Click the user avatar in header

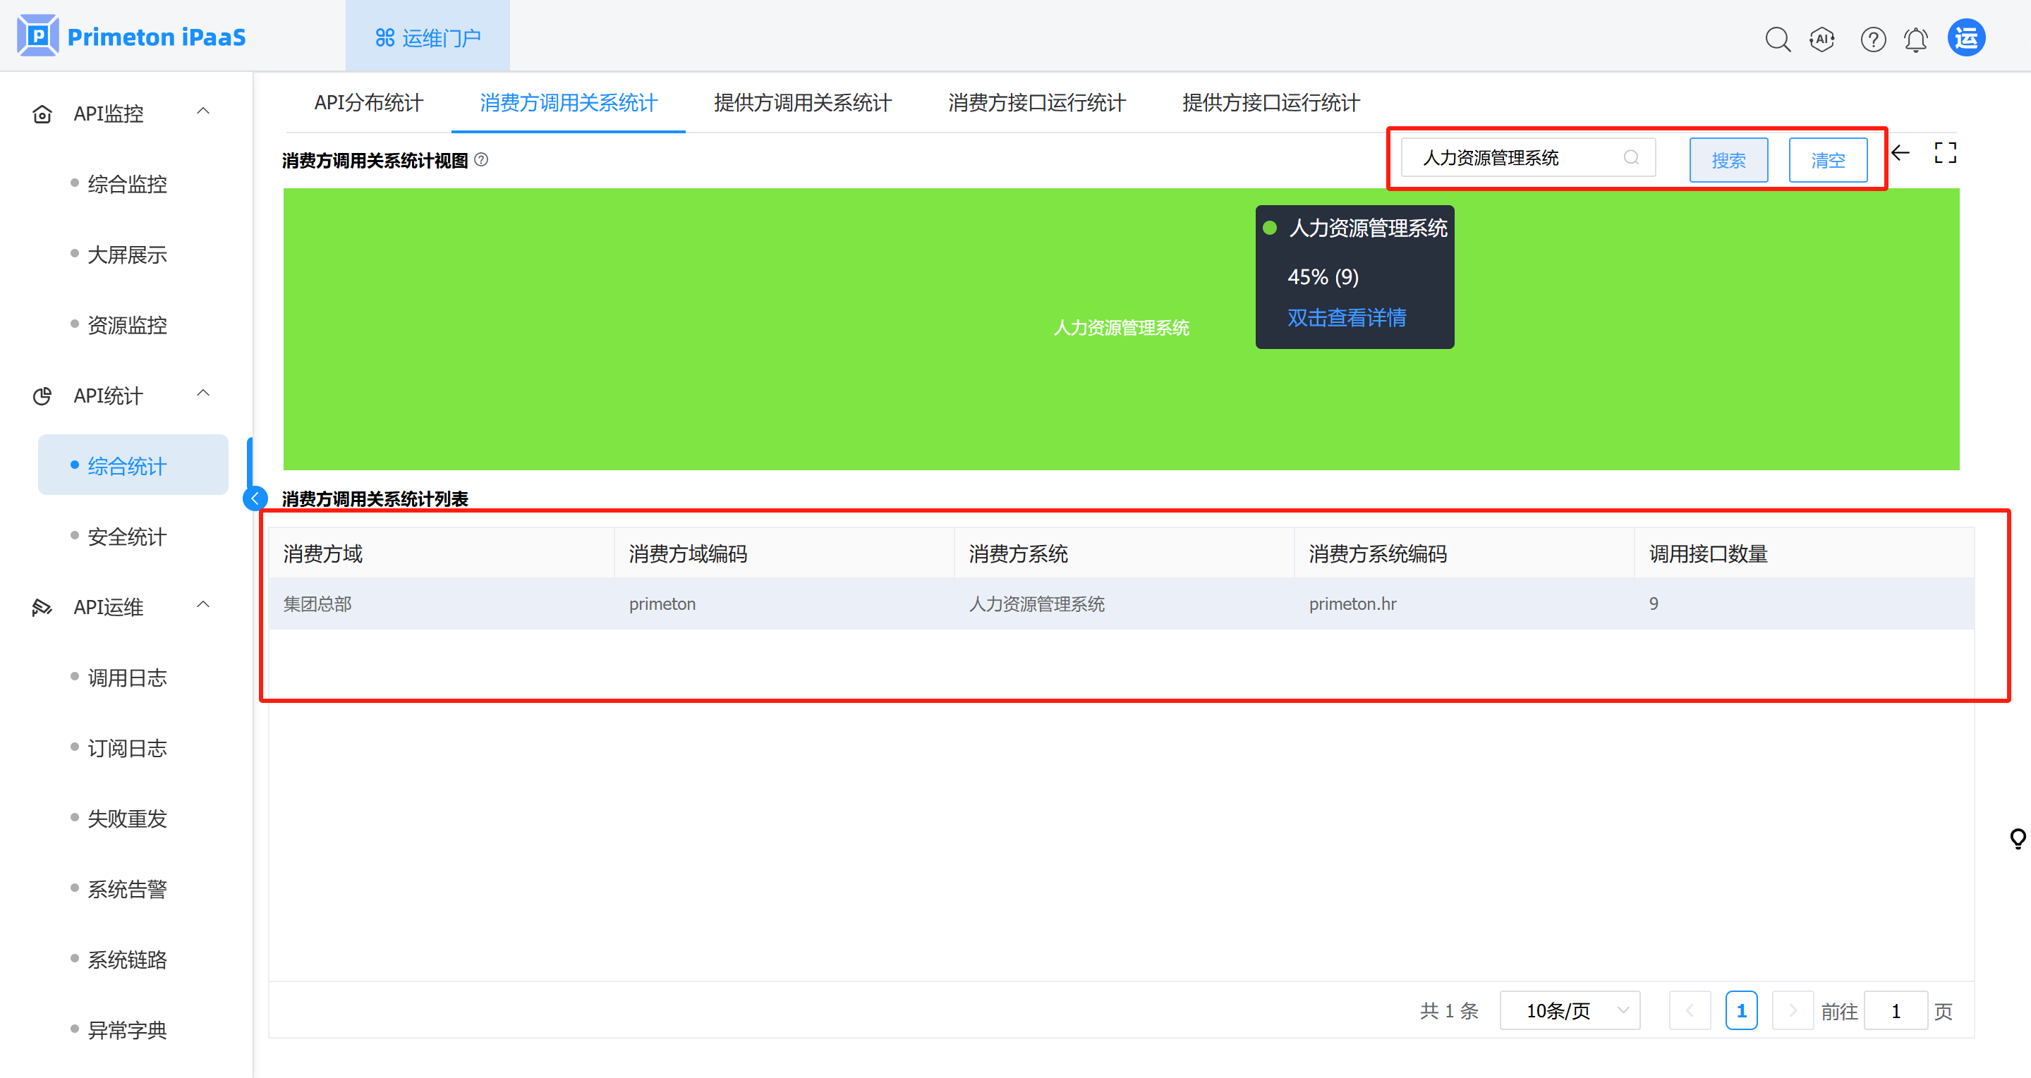[1966, 38]
